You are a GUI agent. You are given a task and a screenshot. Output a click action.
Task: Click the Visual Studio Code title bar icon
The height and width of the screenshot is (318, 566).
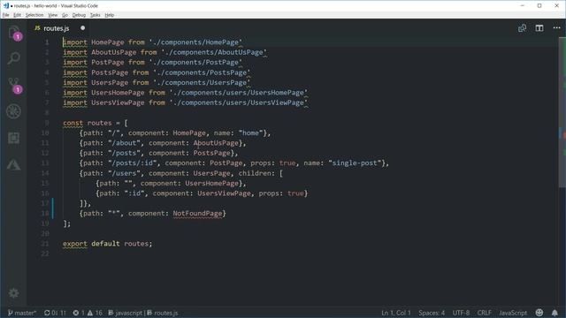pos(6,5)
